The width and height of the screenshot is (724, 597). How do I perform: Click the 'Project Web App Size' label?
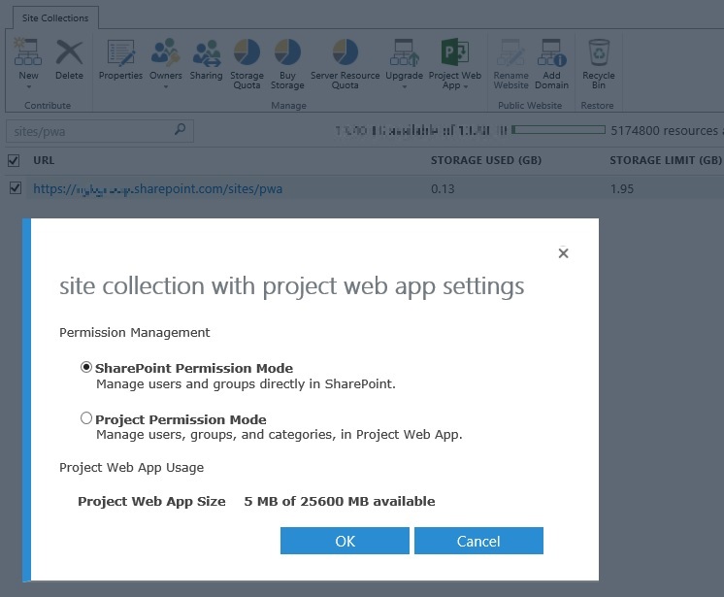151,502
